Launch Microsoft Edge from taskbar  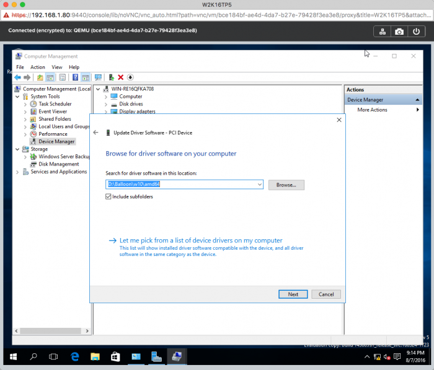pos(75,357)
